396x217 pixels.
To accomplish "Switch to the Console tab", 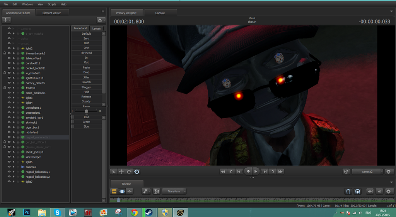I will coord(160,13).
